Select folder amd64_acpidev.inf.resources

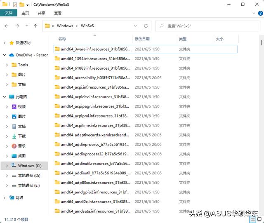pos(146,97)
